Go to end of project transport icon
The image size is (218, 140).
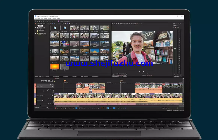pyautogui.click(x=70, y=108)
